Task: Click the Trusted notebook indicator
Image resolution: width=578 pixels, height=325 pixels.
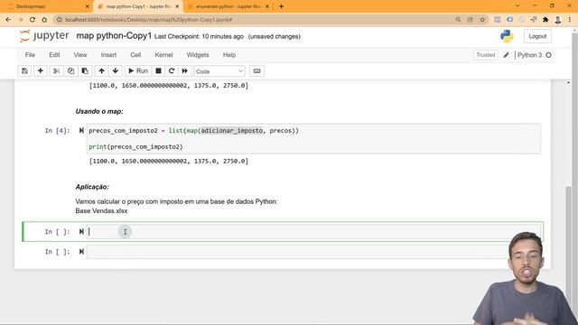Action: tap(486, 55)
